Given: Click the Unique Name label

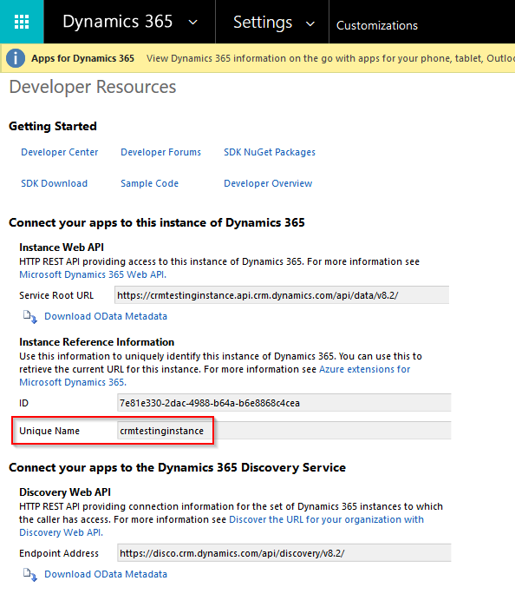Looking at the screenshot, I should [x=49, y=431].
